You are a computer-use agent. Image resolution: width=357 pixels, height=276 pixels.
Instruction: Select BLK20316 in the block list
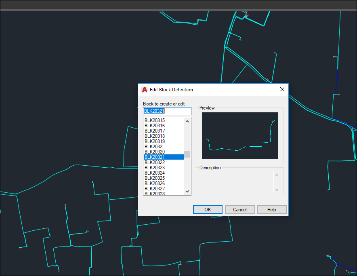pyautogui.click(x=164, y=126)
